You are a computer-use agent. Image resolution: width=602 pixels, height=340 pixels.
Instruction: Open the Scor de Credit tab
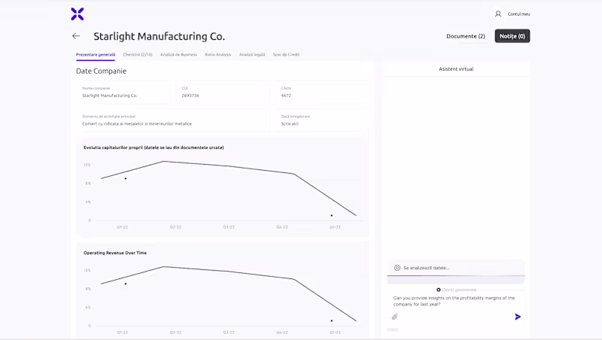(286, 55)
